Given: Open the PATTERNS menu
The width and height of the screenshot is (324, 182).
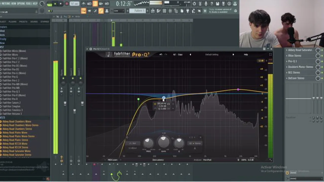Looking at the screenshot, I should click(x=5, y=4).
